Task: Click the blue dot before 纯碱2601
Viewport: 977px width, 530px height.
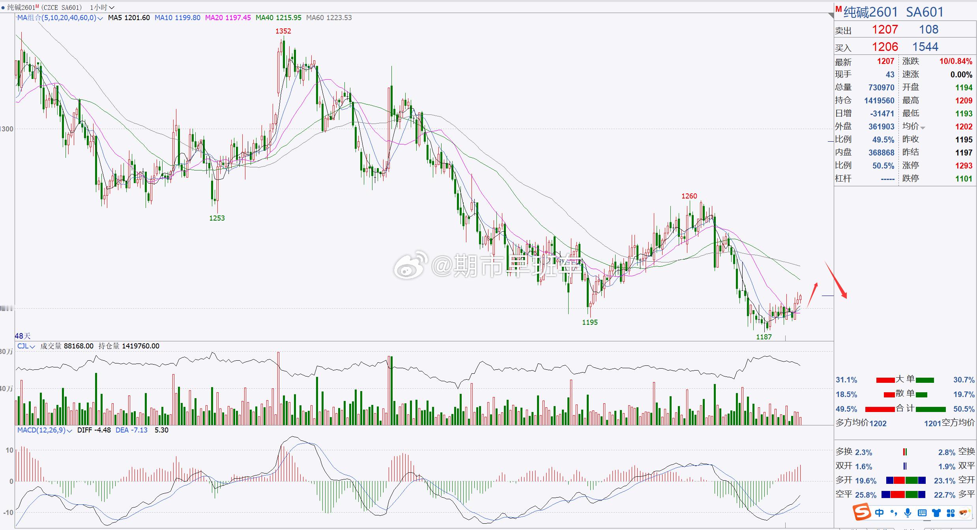Action: [3, 7]
